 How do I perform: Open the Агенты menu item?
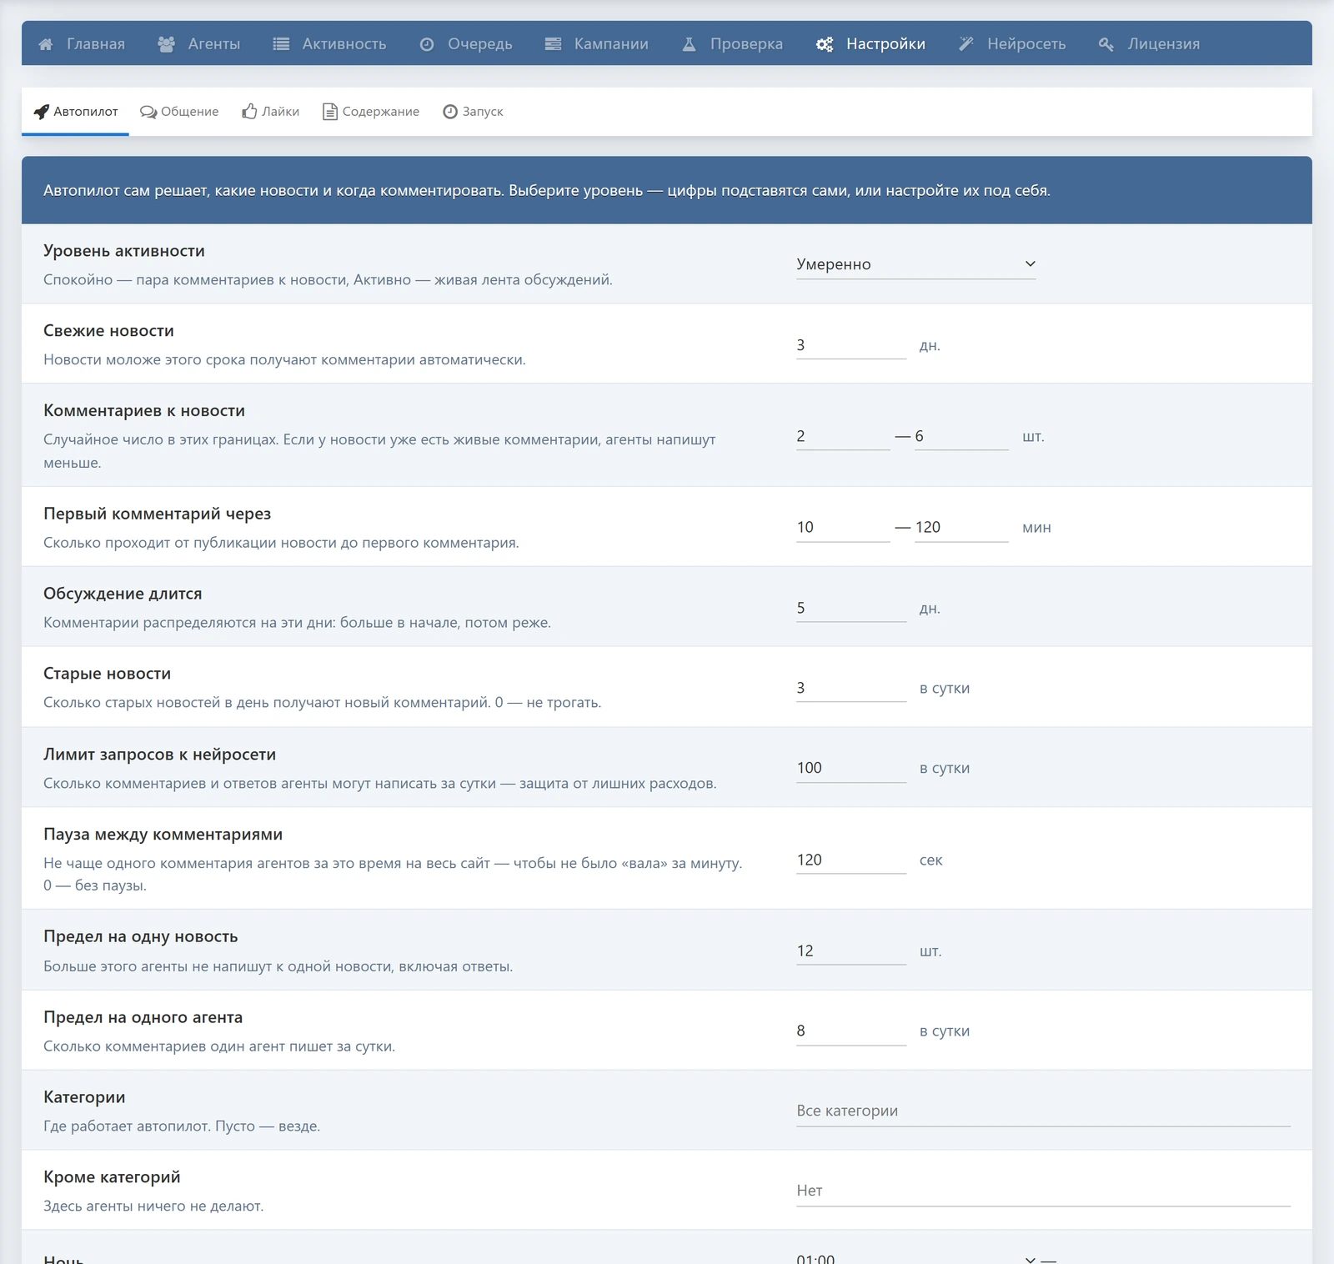point(199,43)
